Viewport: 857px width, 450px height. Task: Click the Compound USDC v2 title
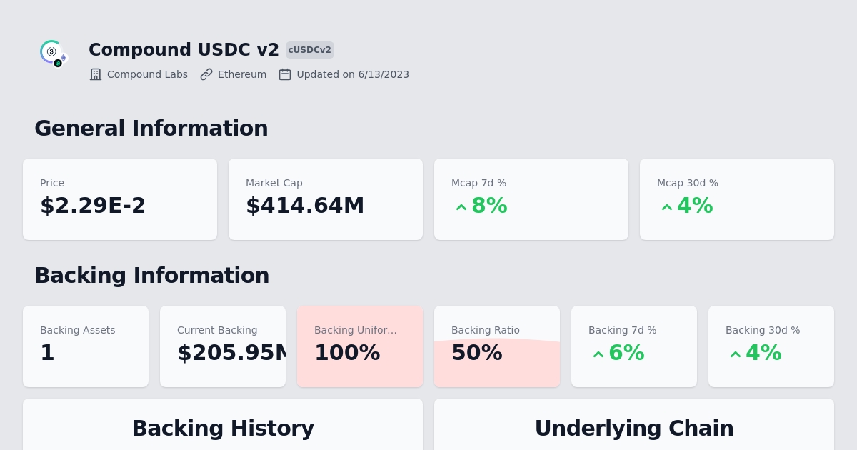pos(184,50)
